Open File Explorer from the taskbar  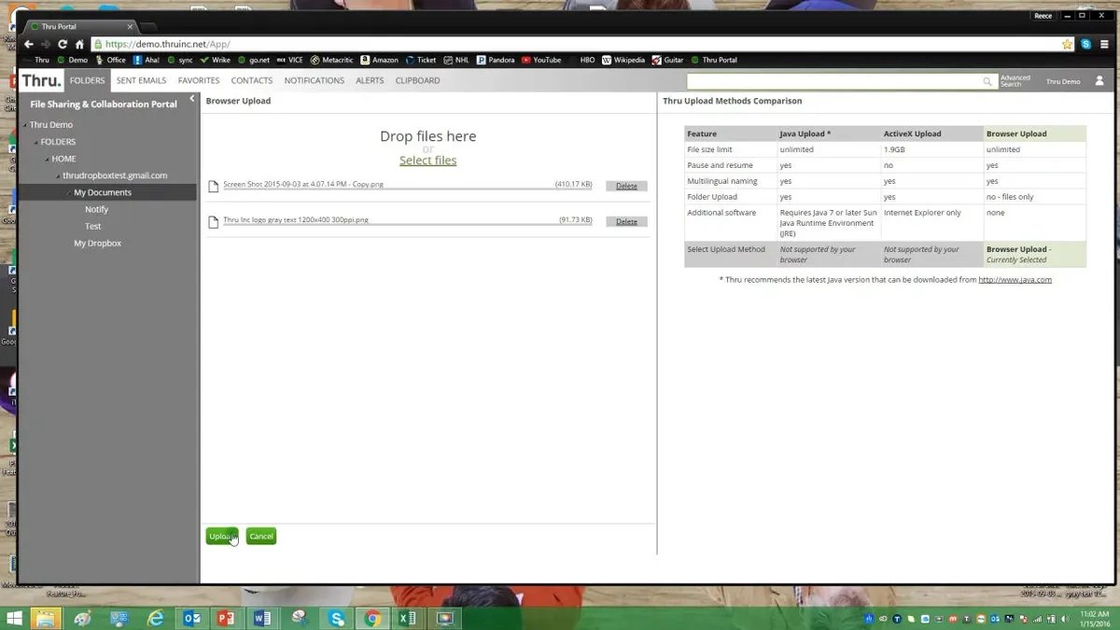tap(44, 618)
